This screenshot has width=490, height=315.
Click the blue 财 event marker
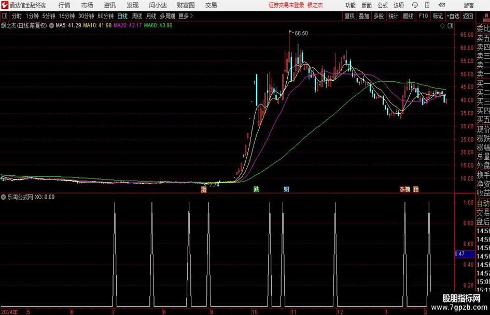[286, 189]
